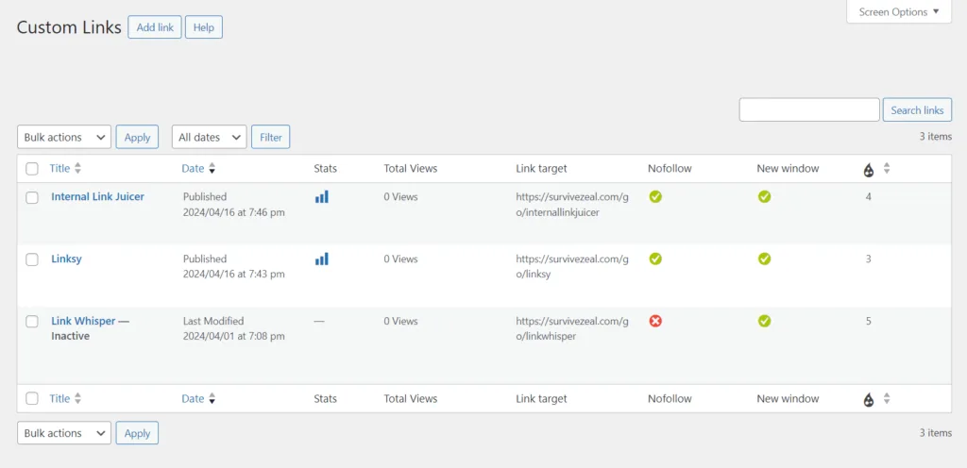The width and height of the screenshot is (967, 468).
Task: Click green nofollow checkmark in Internal Link Juicer row
Action: pos(655,197)
